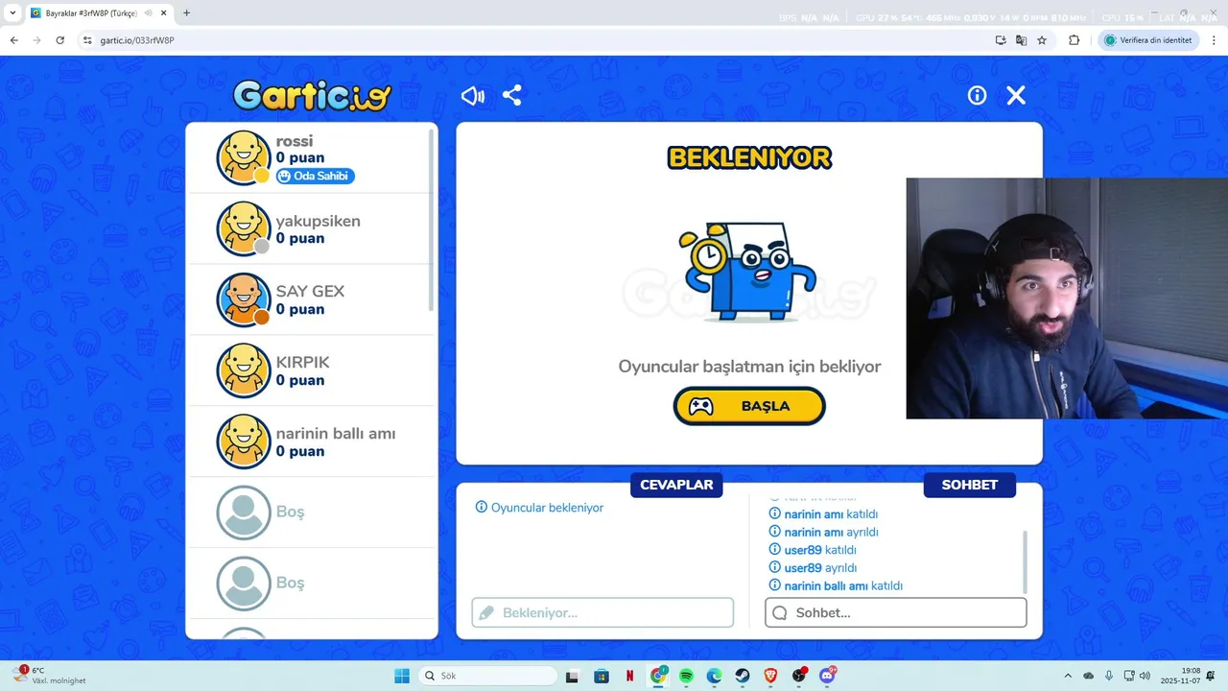Select the CEVAPLAR tab
Viewport: 1228px width, 691px height.
(676, 485)
